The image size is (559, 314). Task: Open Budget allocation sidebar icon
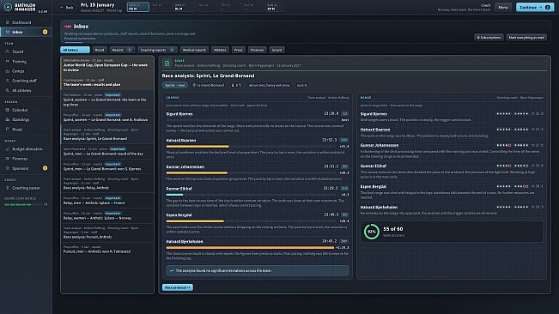click(8, 148)
